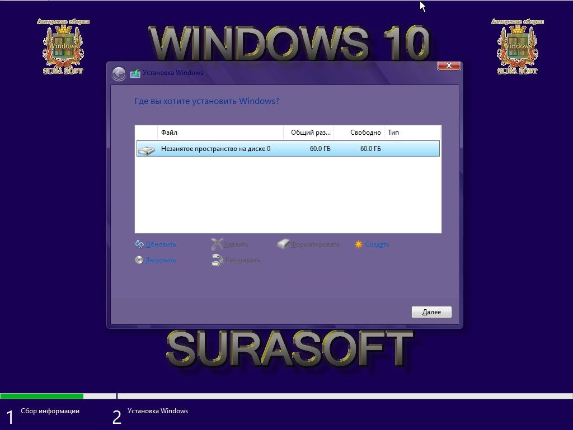The image size is (573, 430).
Task: Click the Установка Windows step 2 label
Action: tap(158, 411)
